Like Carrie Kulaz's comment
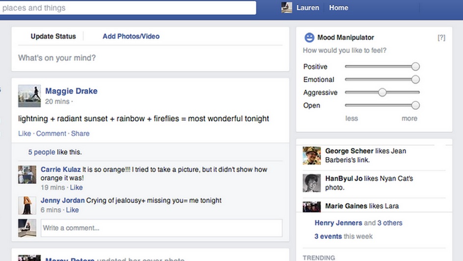This screenshot has height=261, width=463. pos(76,187)
